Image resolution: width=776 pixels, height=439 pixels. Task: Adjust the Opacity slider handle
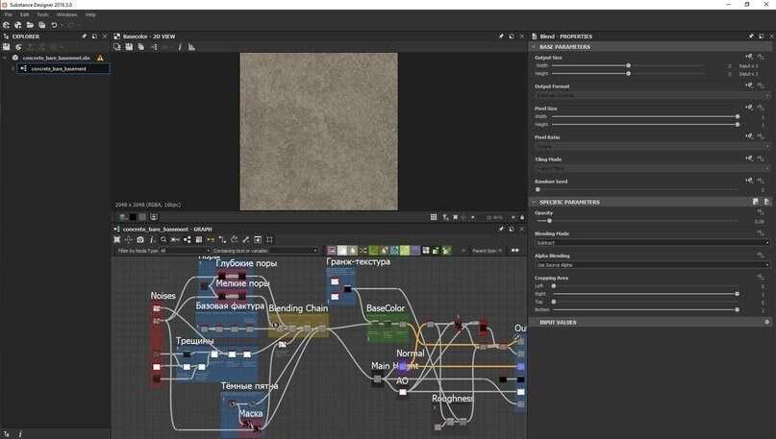pos(550,221)
